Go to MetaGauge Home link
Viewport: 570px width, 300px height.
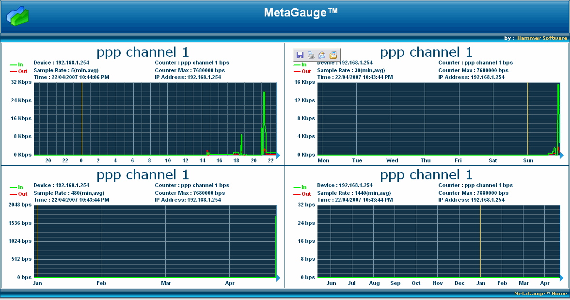tap(540, 293)
